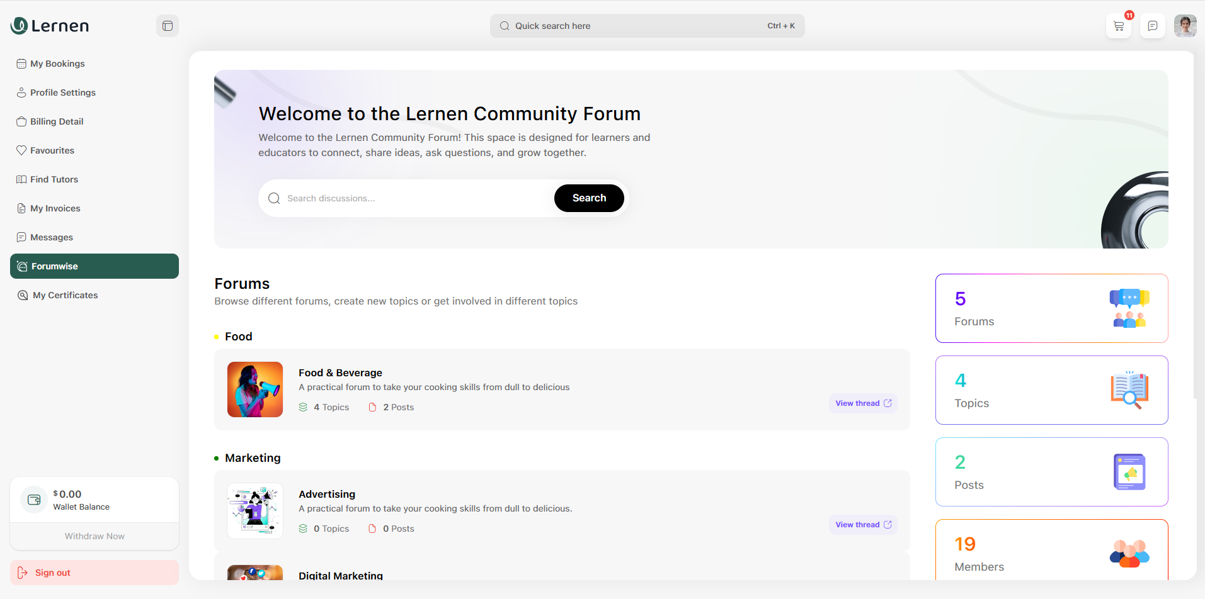Toggle the sidebar collapse panel icon
The height and width of the screenshot is (599, 1205).
click(167, 25)
